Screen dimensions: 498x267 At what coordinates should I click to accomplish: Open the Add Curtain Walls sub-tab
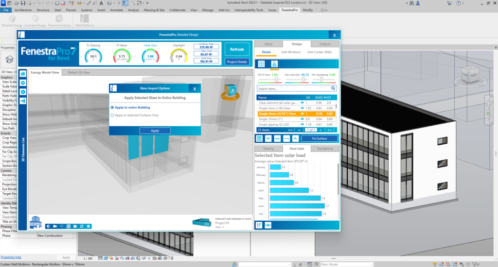[320, 52]
